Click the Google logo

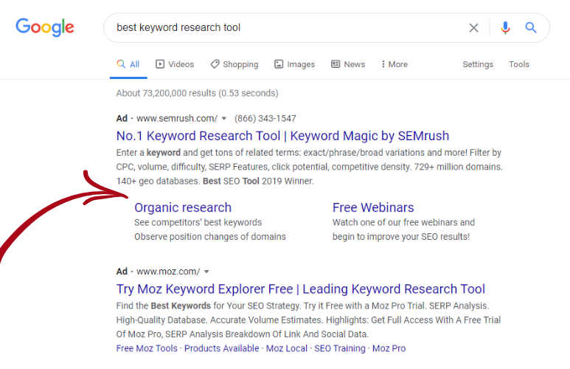45,27
